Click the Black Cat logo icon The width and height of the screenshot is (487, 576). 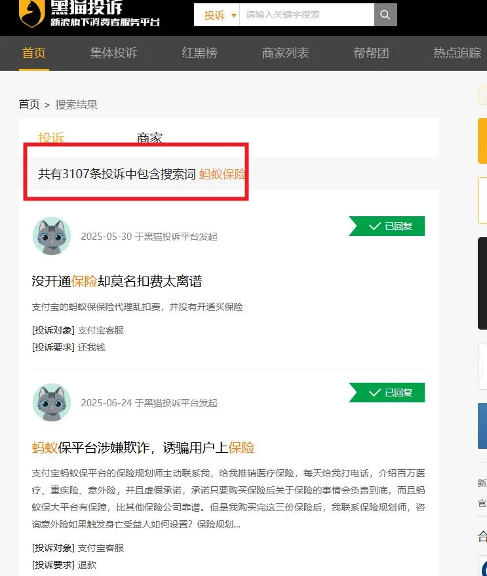point(31,14)
